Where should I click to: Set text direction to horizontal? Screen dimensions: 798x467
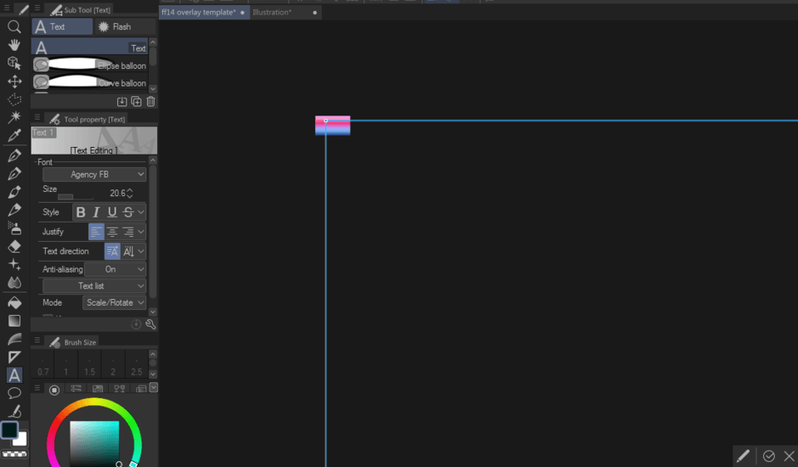(x=112, y=251)
